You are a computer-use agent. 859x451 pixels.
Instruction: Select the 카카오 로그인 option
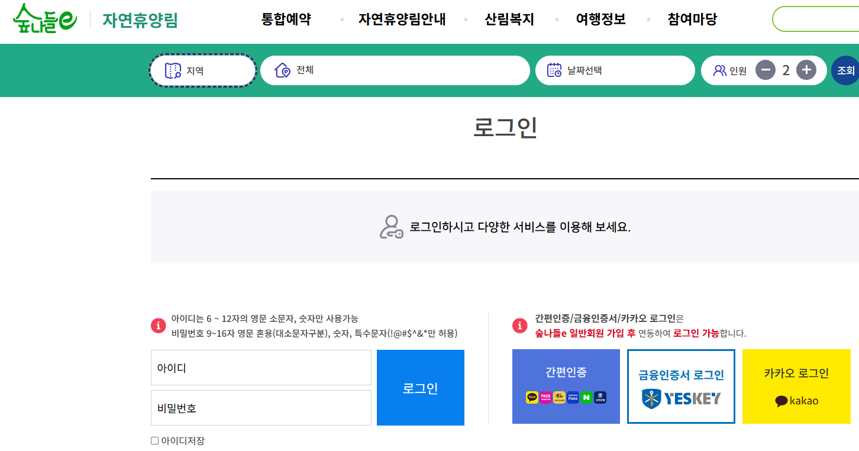[x=796, y=386]
